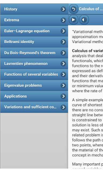Click the Calculus of ... title bar
The image size is (103, 172).
click(91, 9)
